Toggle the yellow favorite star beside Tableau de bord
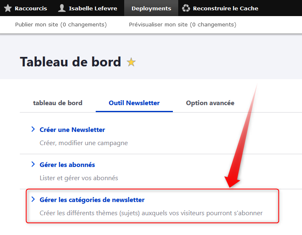The height and width of the screenshot is (235, 302). tap(131, 62)
